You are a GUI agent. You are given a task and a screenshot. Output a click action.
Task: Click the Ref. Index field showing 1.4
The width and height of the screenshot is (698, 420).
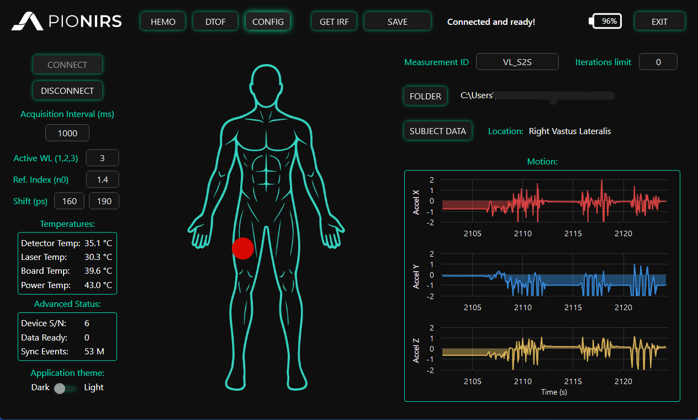103,179
